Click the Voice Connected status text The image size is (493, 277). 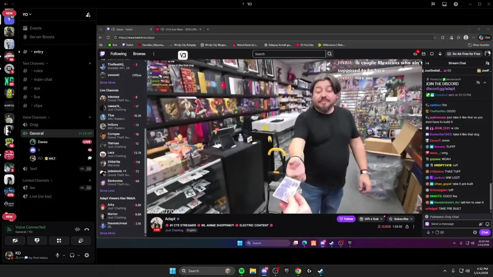30,227
